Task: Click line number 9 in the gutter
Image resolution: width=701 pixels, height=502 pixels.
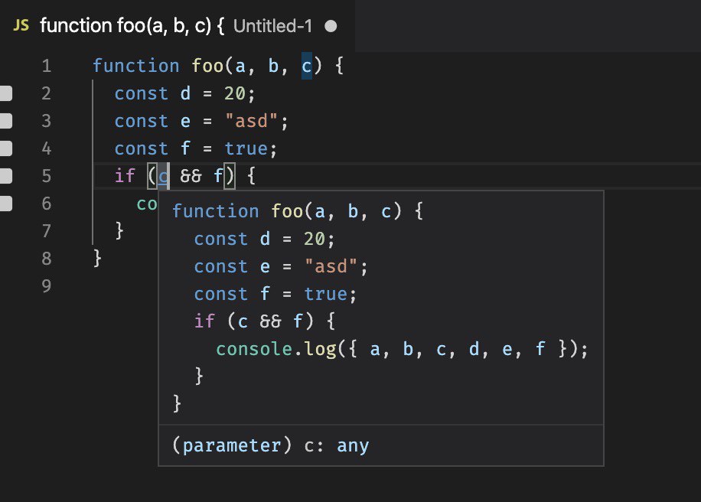Action: click(x=47, y=286)
